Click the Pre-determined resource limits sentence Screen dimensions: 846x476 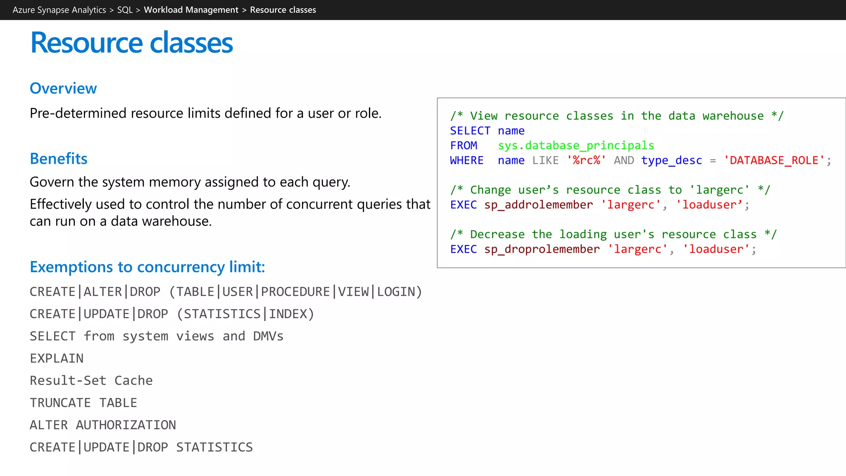coord(205,113)
